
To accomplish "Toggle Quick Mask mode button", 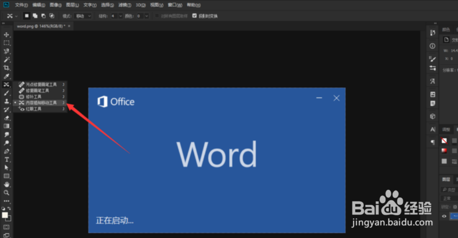I will click(6, 227).
